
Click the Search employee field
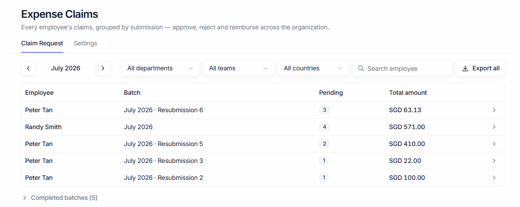(x=403, y=69)
